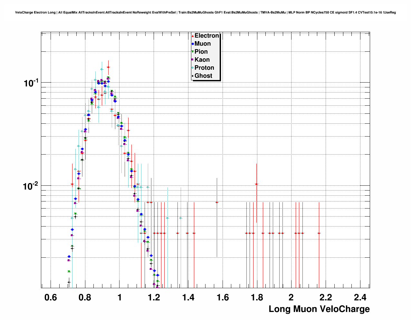Click the x-axis tick label 0.8
The image size is (411, 320).
(85, 297)
